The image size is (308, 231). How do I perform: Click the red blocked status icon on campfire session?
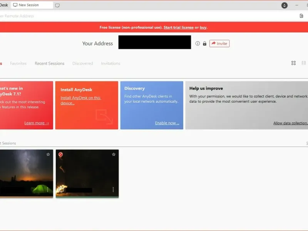pyautogui.click(x=61, y=154)
